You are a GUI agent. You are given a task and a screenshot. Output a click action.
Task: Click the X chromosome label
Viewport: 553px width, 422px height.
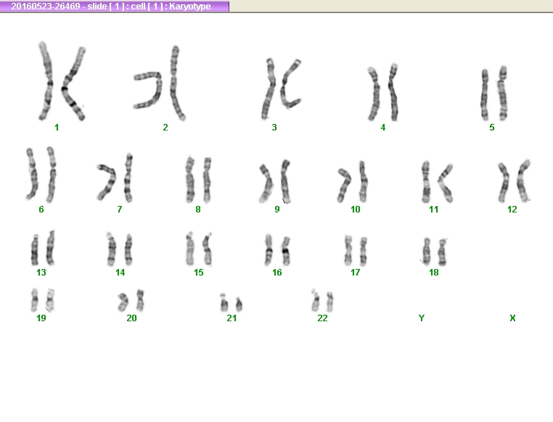click(x=512, y=318)
